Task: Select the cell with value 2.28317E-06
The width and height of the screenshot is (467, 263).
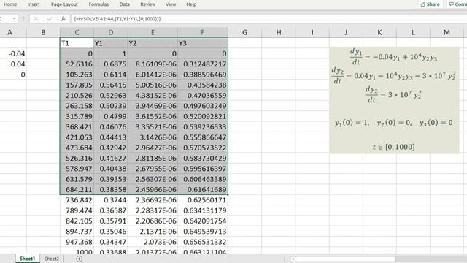Action: click(153, 210)
